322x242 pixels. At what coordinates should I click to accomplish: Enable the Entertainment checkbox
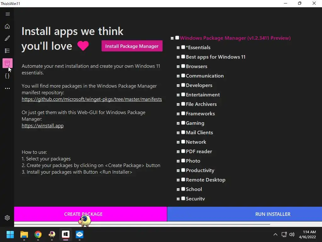183,95
